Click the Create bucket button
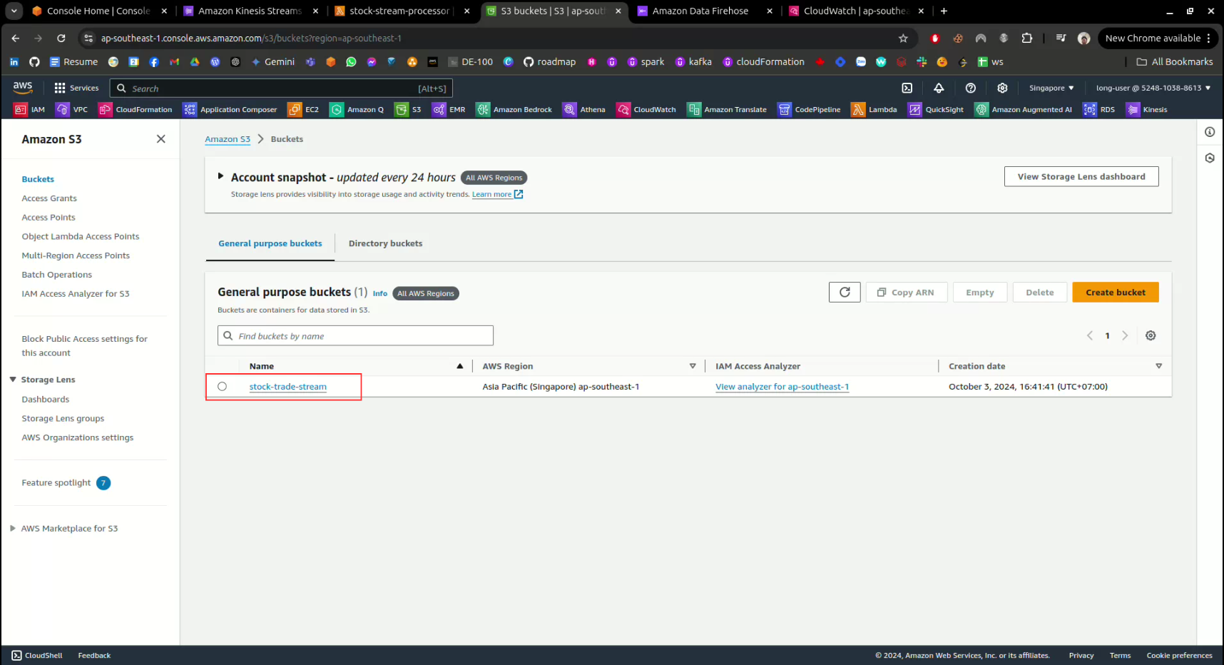 point(1115,293)
